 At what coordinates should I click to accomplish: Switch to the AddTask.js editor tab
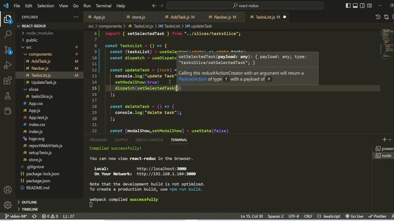click(x=182, y=17)
